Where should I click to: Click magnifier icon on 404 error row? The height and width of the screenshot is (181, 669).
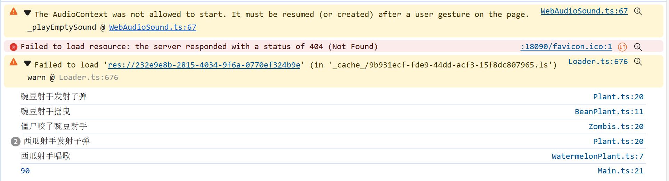pyautogui.click(x=638, y=47)
